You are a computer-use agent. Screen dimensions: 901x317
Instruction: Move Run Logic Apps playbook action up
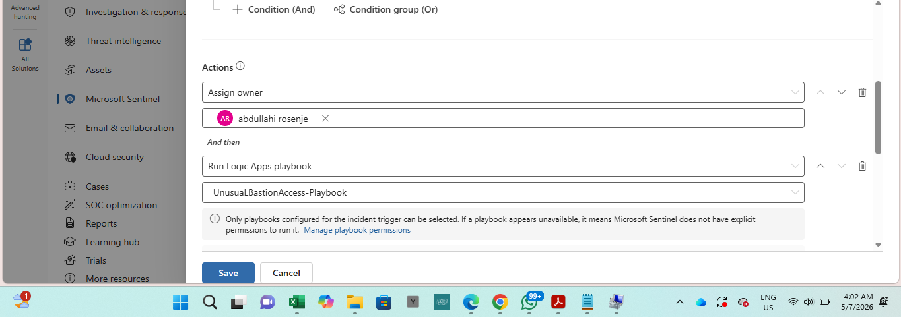tap(820, 166)
